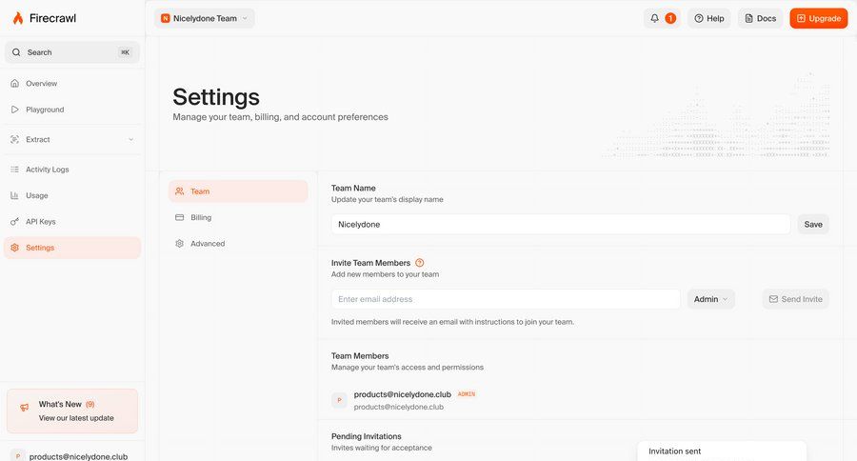Click the help question mark beside Invite Team Members
The image size is (857, 461).
coord(420,263)
